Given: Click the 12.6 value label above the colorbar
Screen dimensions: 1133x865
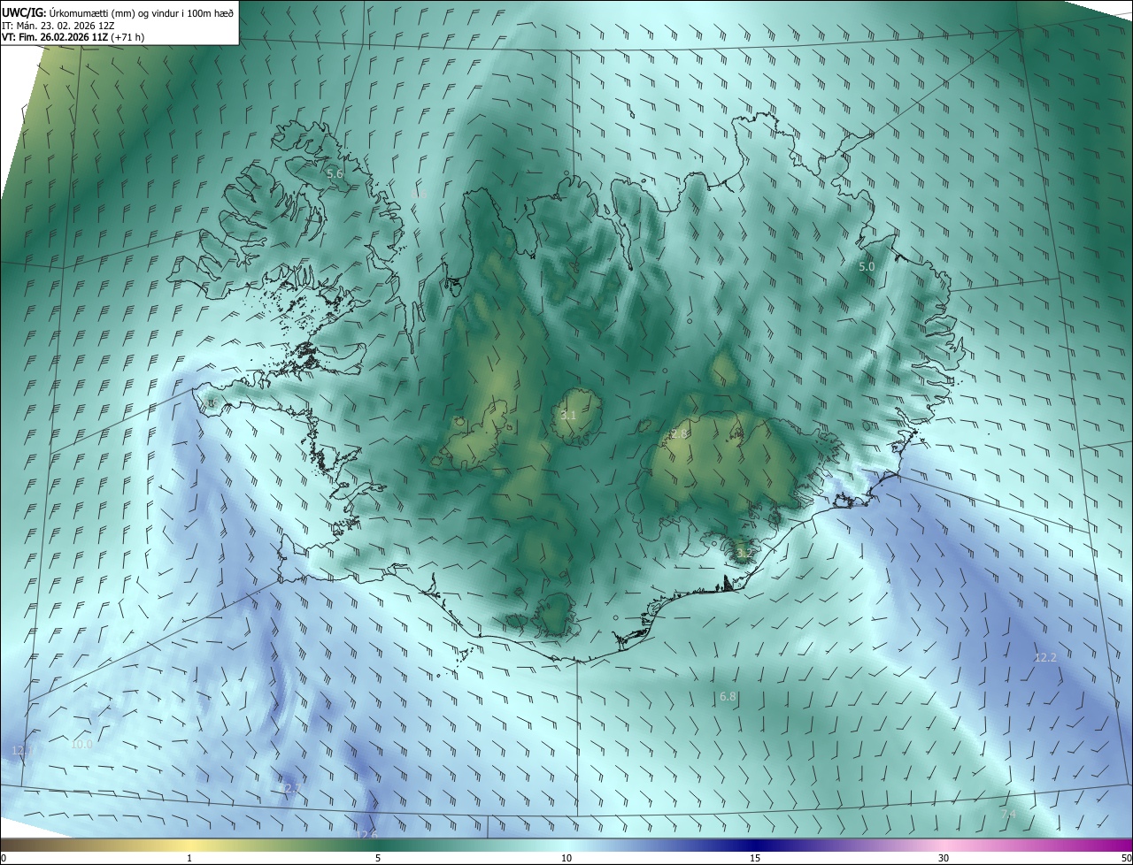Looking at the screenshot, I should pos(366,835).
